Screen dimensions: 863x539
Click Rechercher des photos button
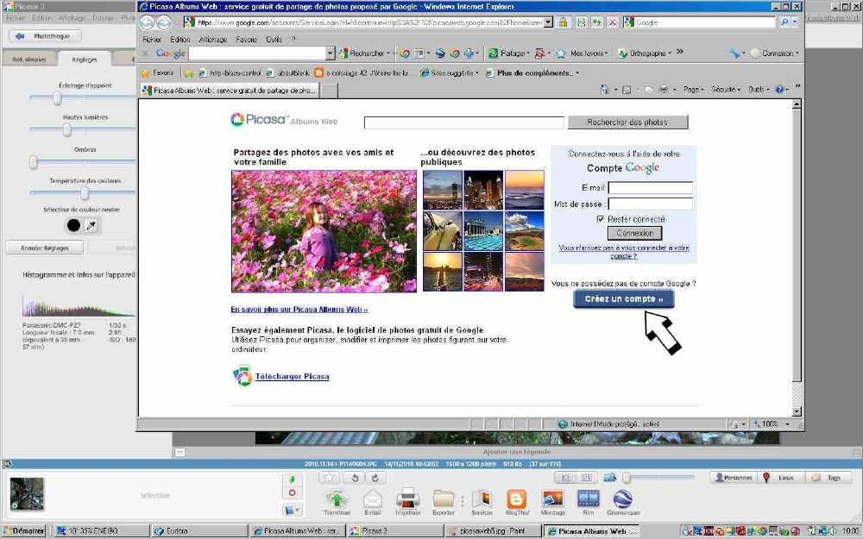627,122
